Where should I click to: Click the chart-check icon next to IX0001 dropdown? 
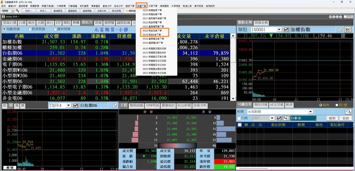click(286, 30)
